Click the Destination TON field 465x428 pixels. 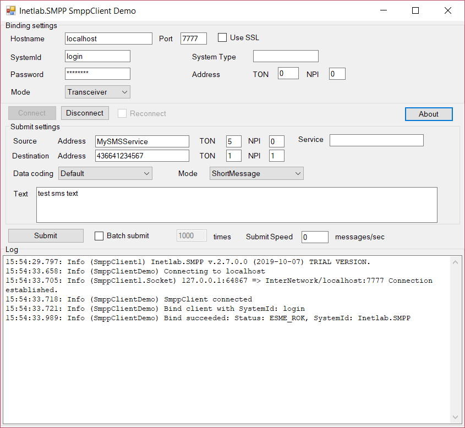point(234,156)
